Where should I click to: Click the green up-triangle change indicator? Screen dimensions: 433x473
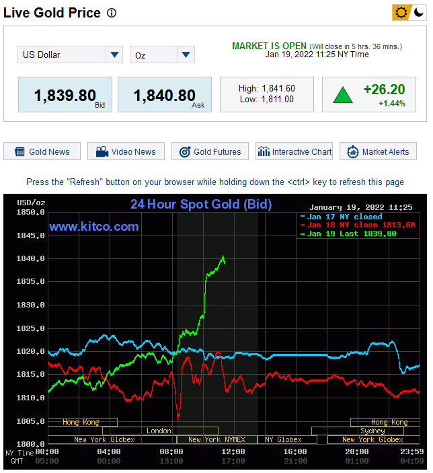pyautogui.click(x=343, y=95)
